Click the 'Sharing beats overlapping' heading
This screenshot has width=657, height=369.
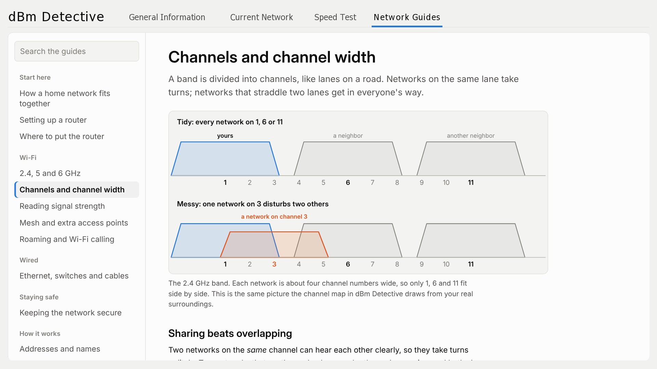[230, 333]
